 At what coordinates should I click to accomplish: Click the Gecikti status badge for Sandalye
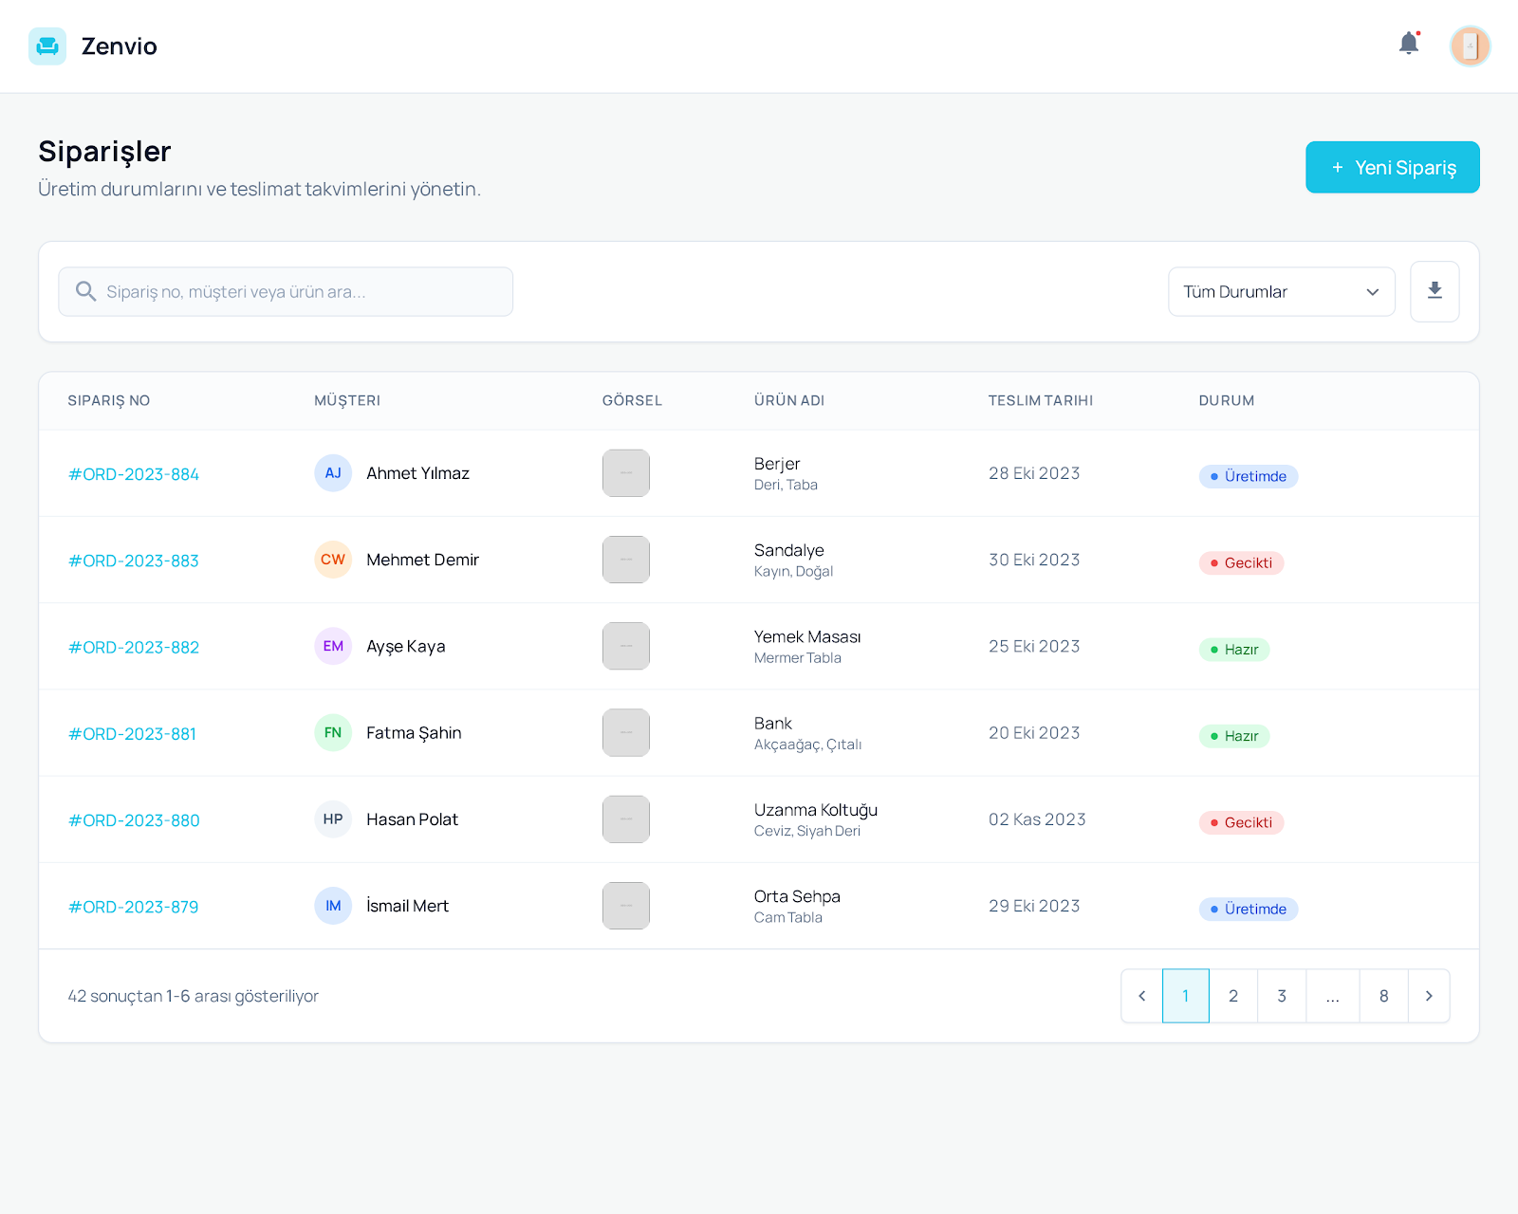pyautogui.click(x=1241, y=562)
